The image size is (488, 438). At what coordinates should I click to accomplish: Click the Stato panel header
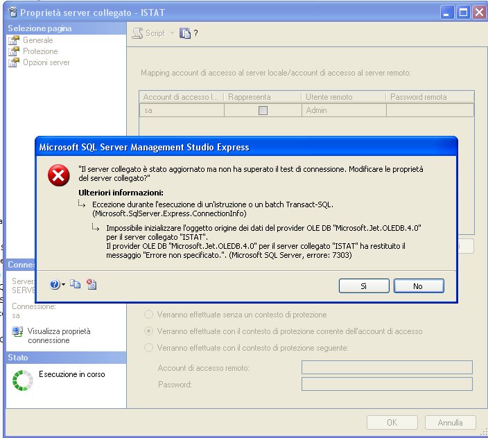click(67, 358)
